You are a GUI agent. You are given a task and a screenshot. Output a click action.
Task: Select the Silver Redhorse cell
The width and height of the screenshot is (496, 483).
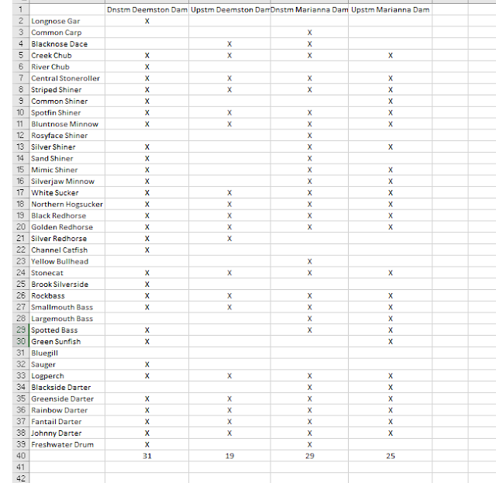coord(67,239)
